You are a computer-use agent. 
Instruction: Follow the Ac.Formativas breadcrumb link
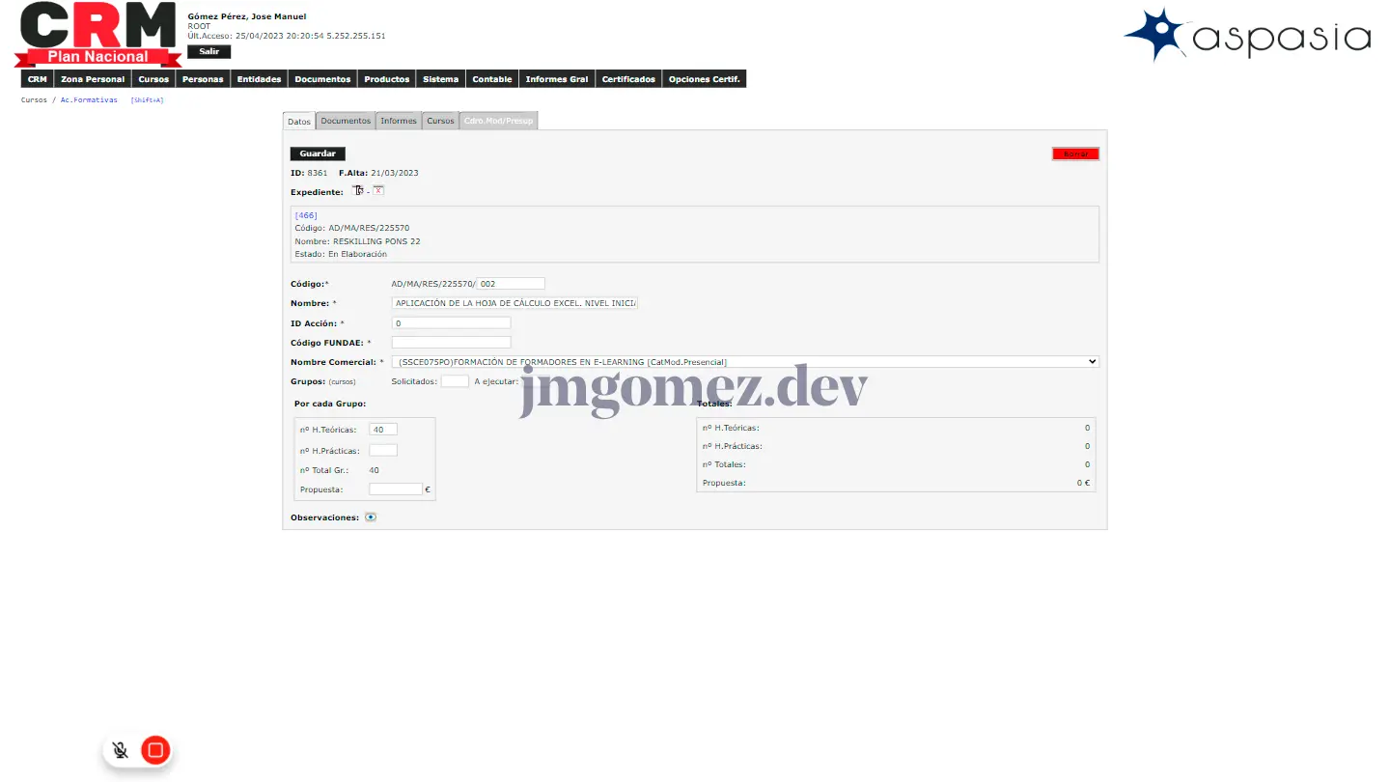(x=89, y=99)
